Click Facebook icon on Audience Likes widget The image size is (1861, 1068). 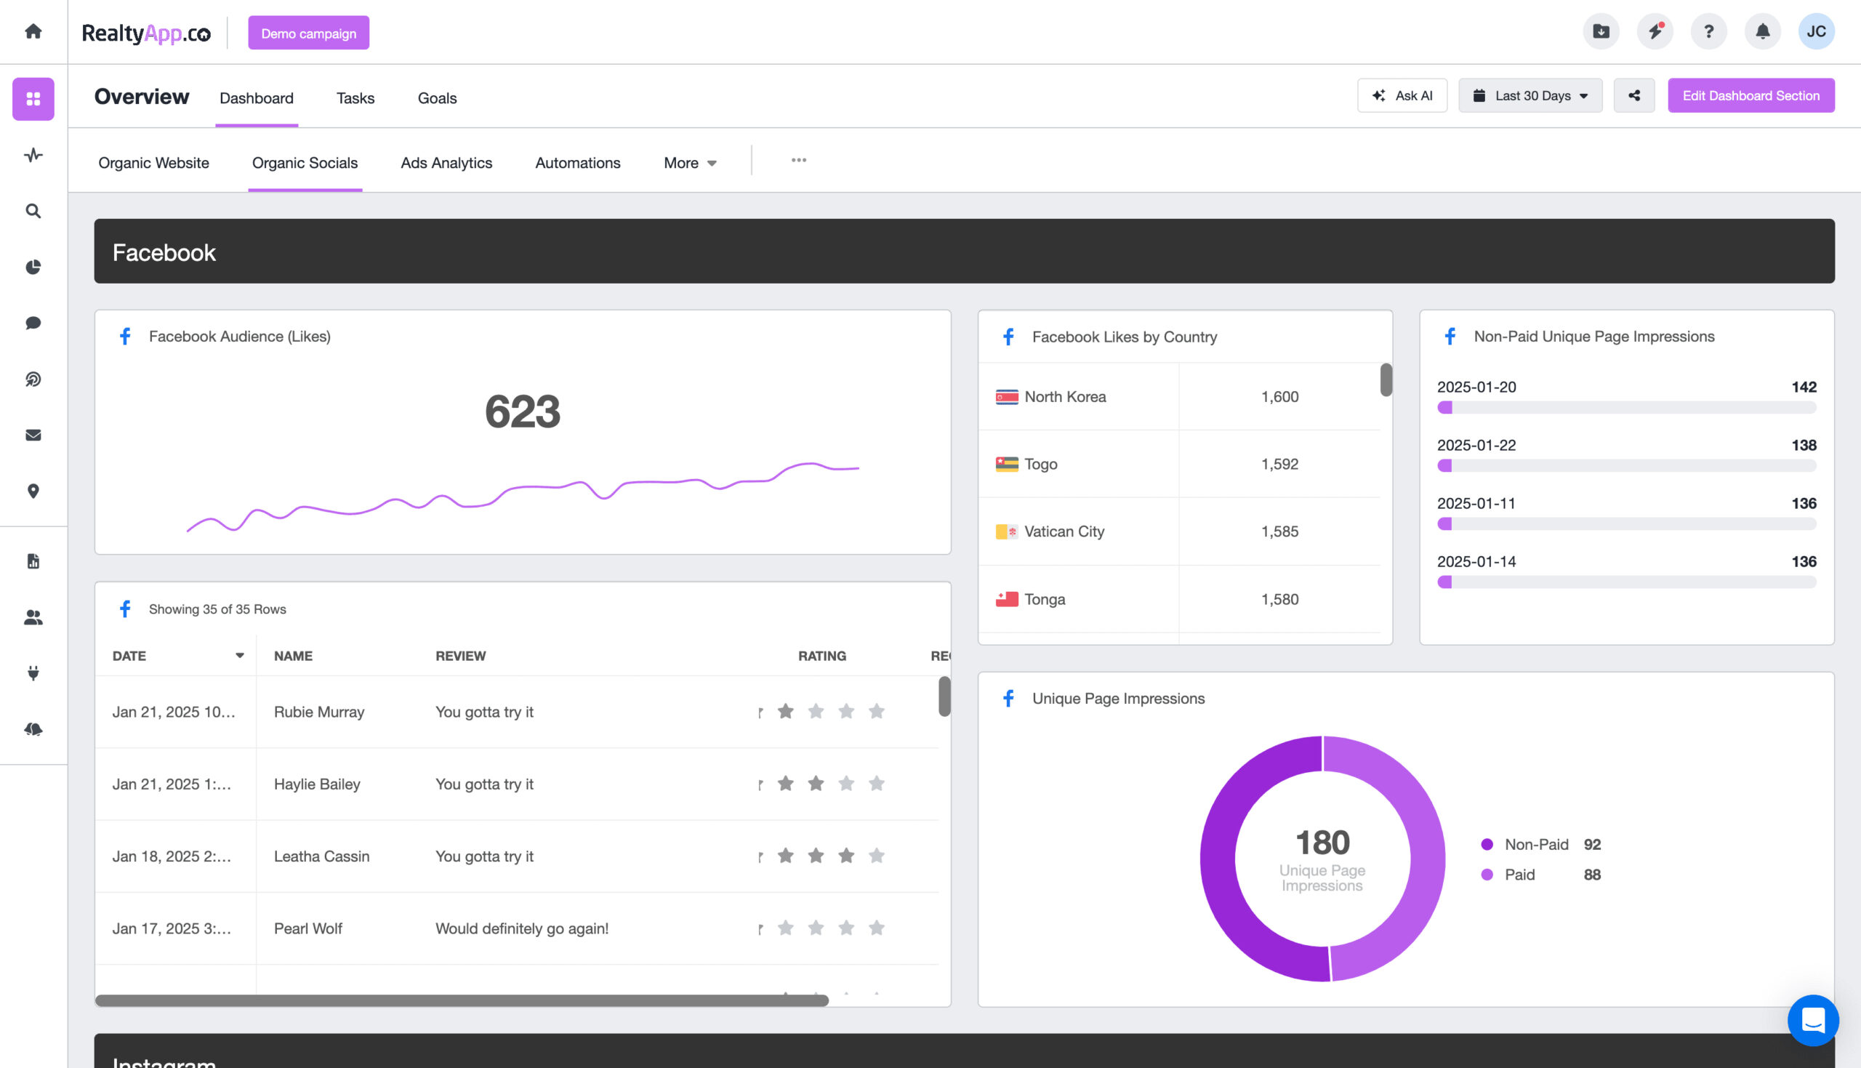point(125,336)
